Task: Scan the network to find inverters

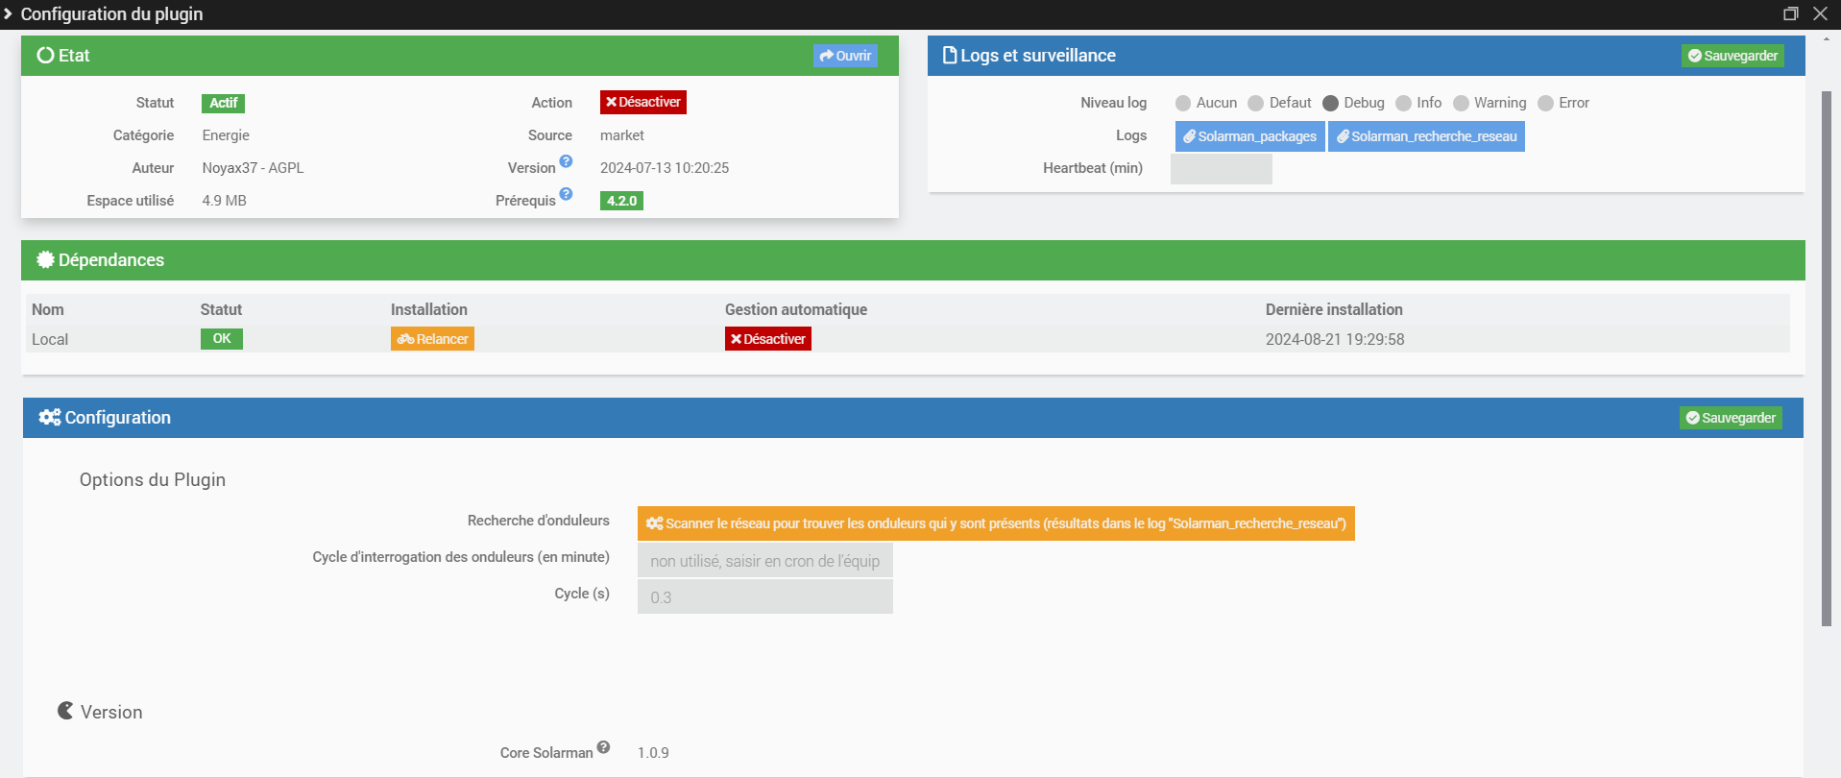Action: pyautogui.click(x=996, y=523)
